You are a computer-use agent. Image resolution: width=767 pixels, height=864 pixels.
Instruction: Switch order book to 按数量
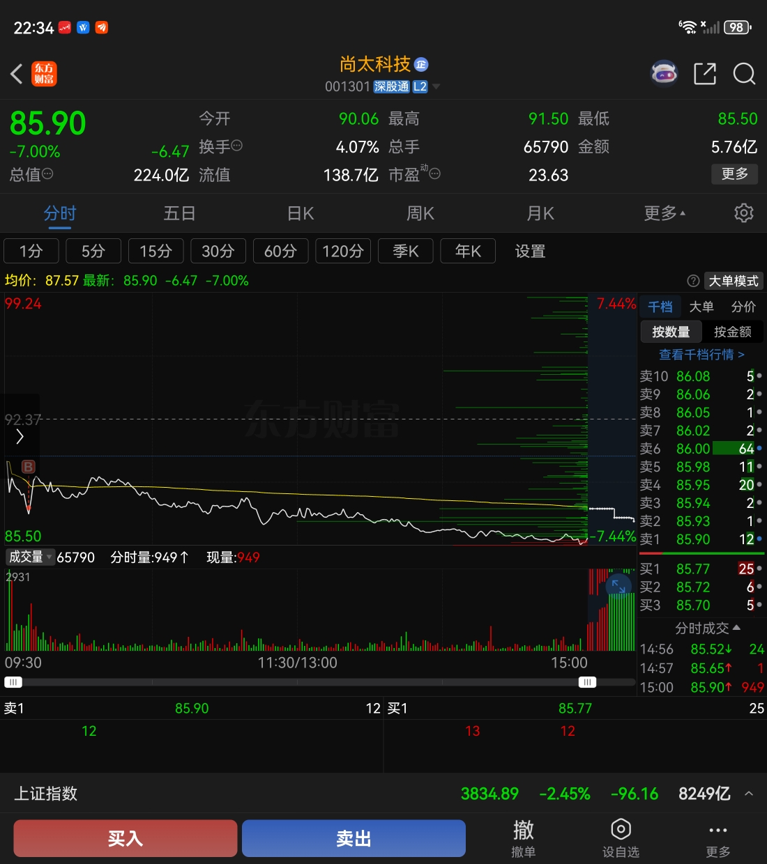coord(671,332)
